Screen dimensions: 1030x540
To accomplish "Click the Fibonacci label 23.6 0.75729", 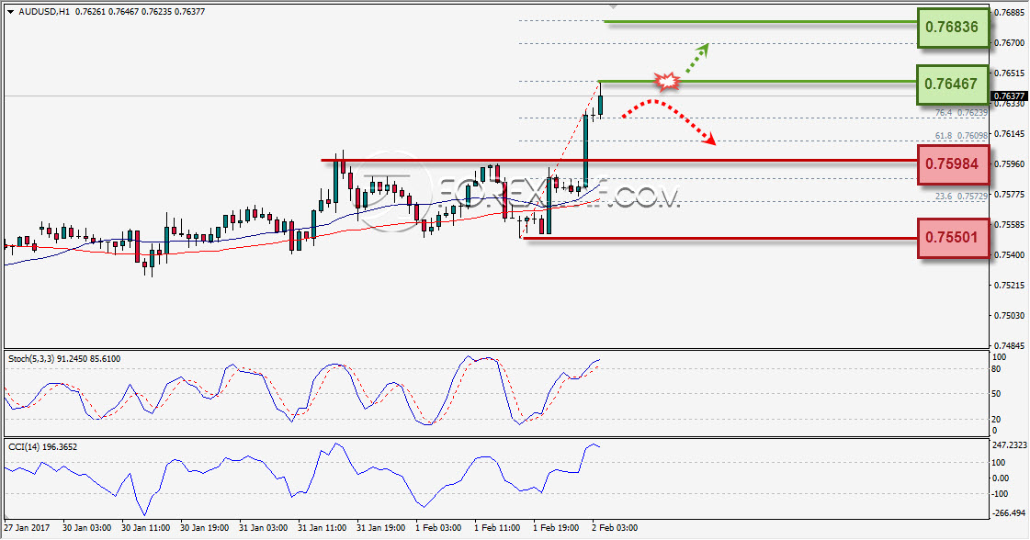I will click(x=961, y=197).
